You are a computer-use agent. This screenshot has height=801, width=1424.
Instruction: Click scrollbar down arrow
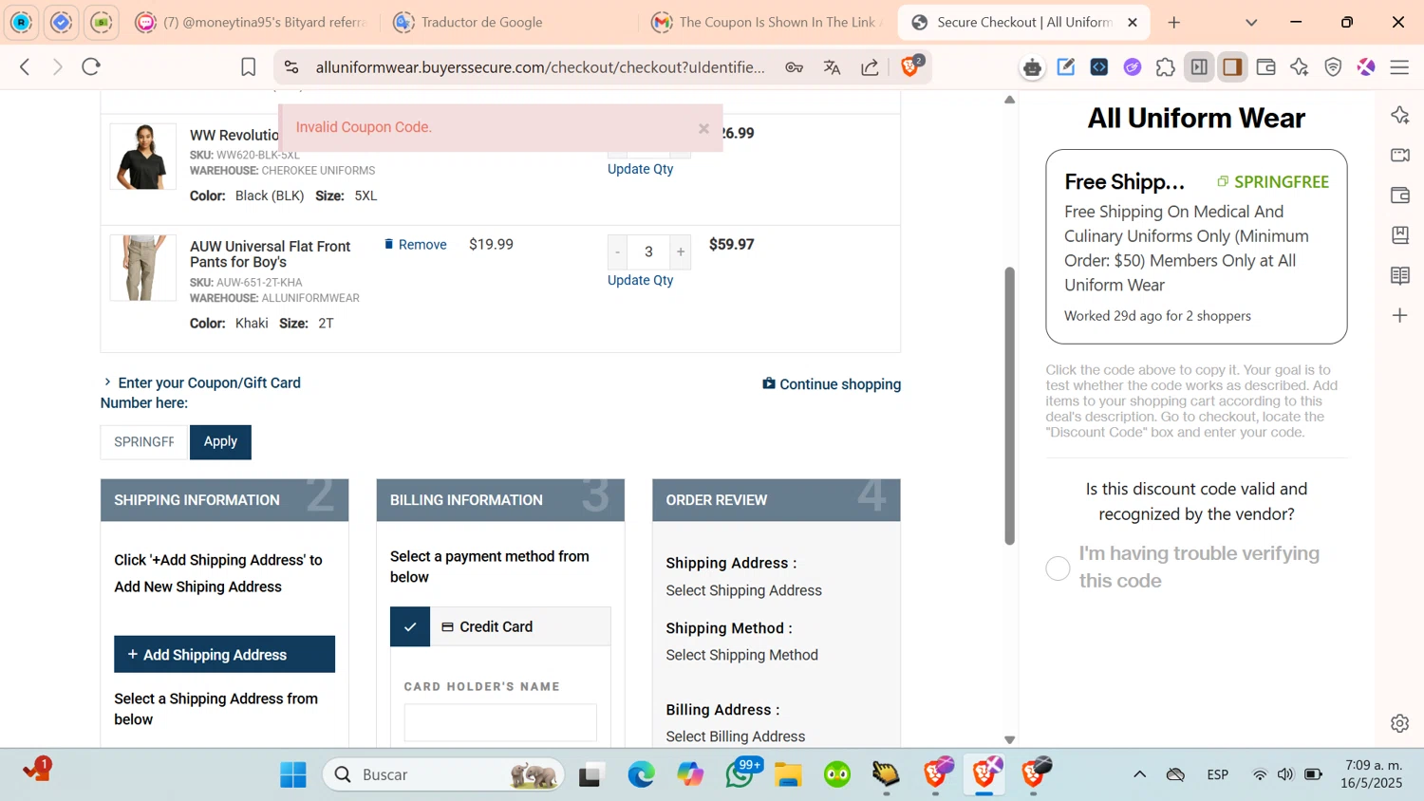pos(1009,739)
